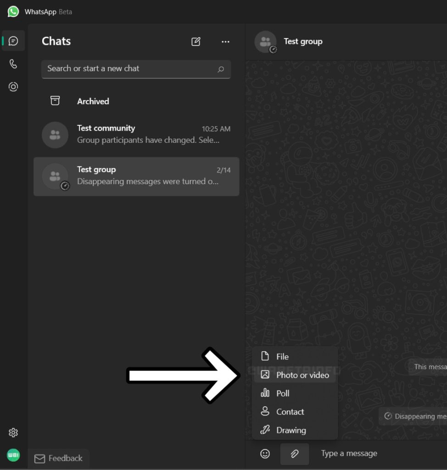Open the emoji picker
The image size is (447, 470).
(x=265, y=453)
